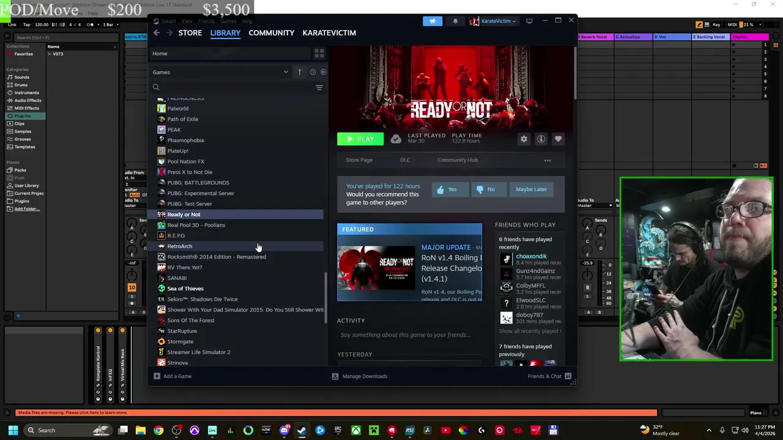Open Friends & Chat
783x440 pixels.
[x=549, y=376]
